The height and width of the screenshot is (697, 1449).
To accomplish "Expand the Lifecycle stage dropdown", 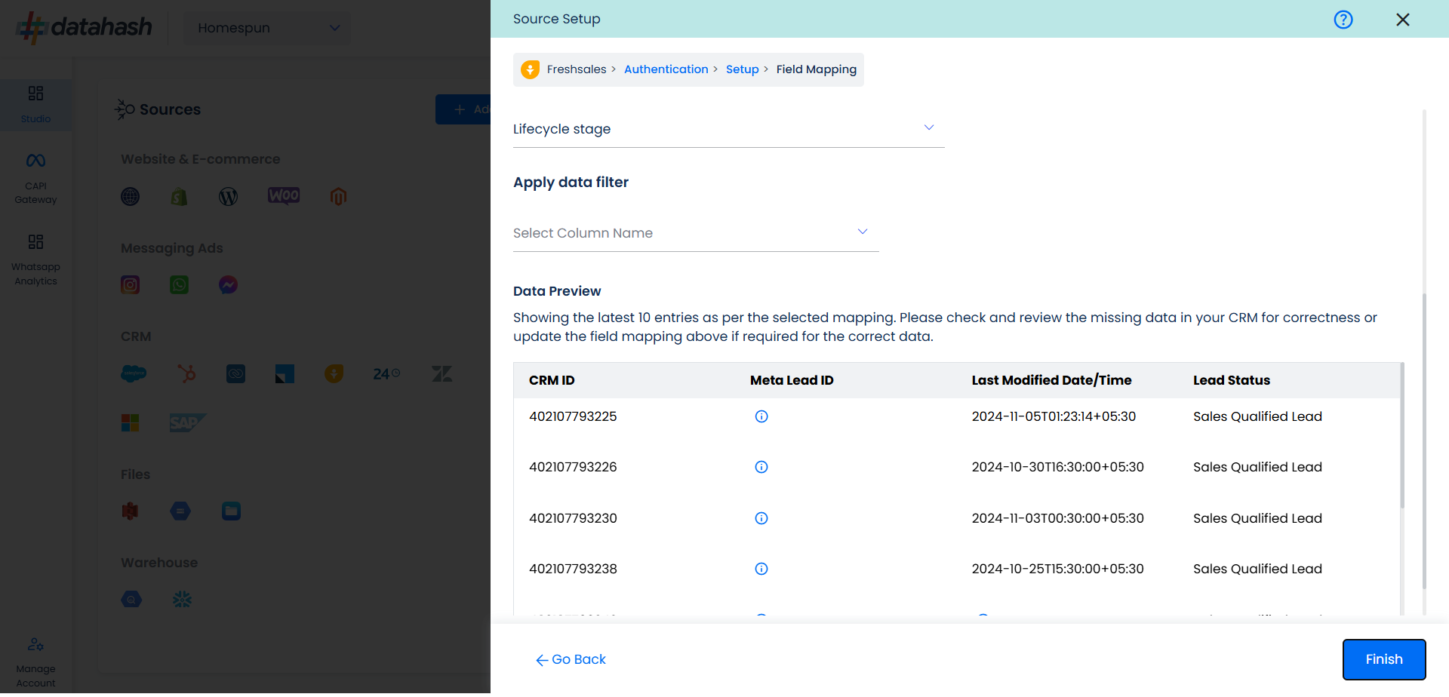I will coord(728,129).
